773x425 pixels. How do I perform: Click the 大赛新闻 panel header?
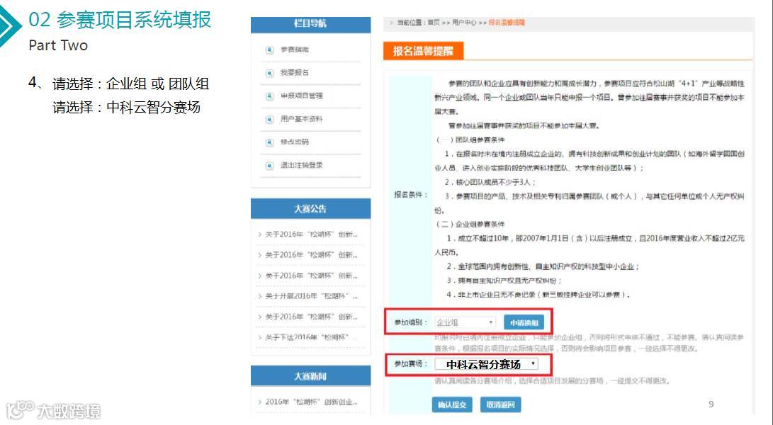310,376
